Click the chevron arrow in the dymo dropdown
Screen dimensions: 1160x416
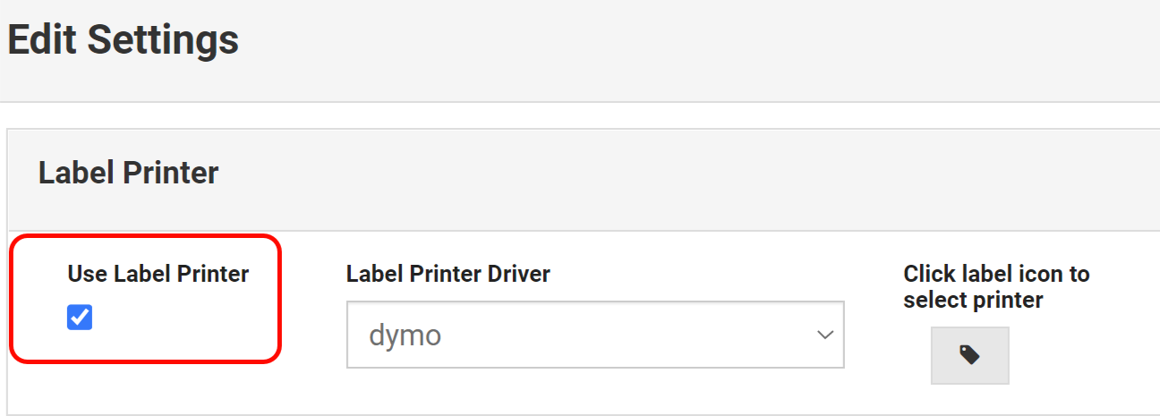click(824, 335)
